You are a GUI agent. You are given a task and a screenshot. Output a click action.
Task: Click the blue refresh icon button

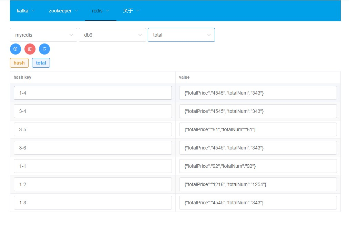(44, 49)
